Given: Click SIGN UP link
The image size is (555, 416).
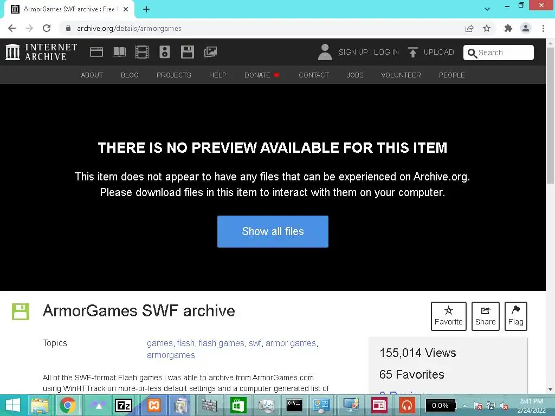Looking at the screenshot, I should click(353, 52).
